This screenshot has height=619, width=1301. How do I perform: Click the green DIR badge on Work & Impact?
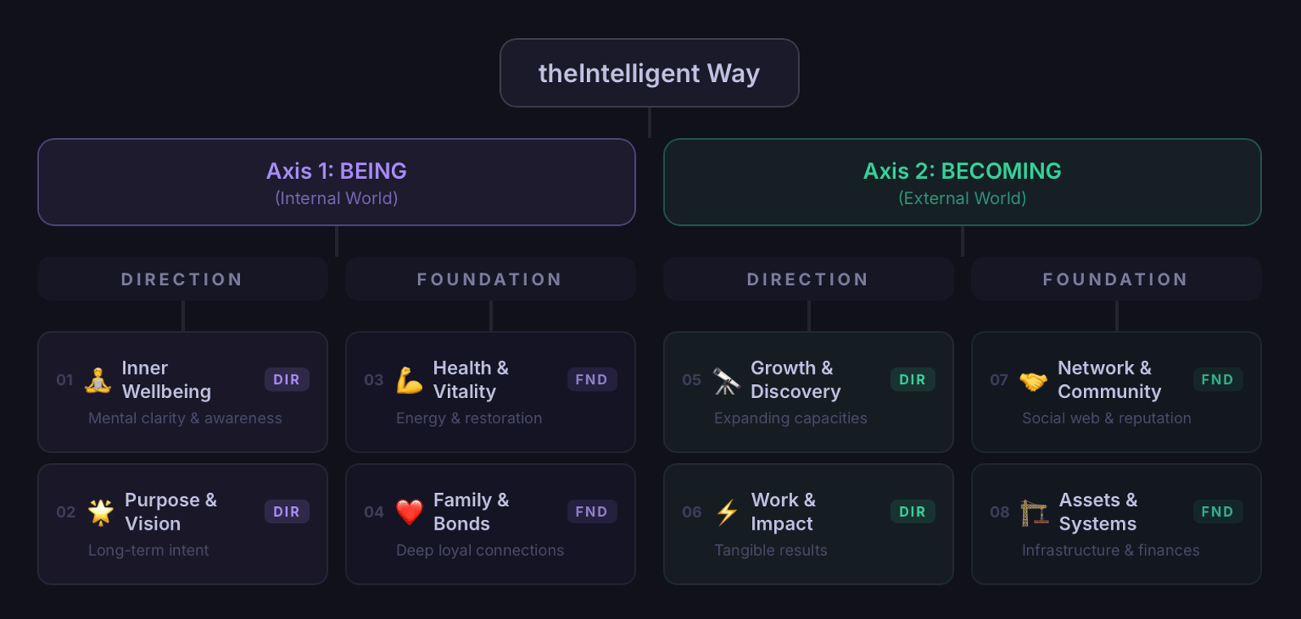[x=912, y=512]
